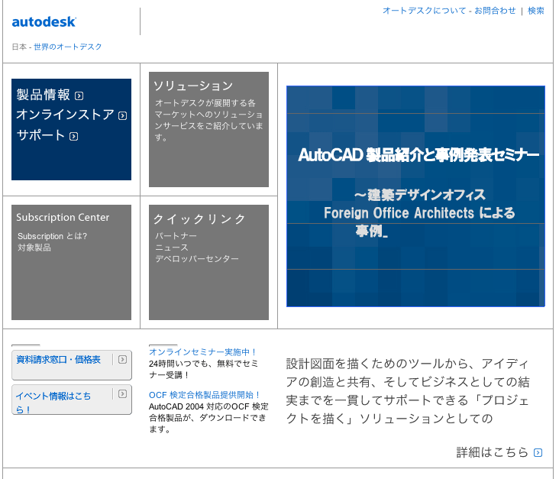Open パートナー quick link

pyautogui.click(x=176, y=236)
